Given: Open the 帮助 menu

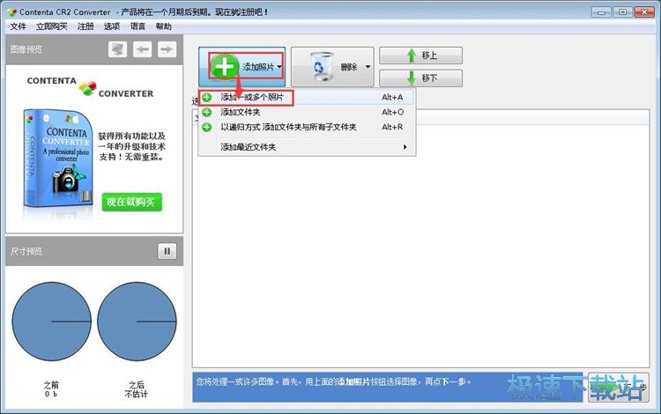Looking at the screenshot, I should [x=164, y=26].
